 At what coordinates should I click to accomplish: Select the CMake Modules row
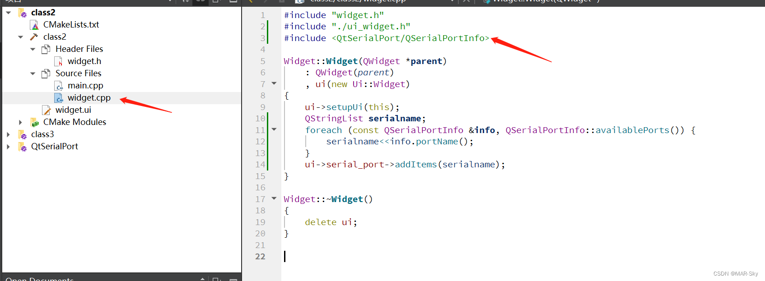75,122
